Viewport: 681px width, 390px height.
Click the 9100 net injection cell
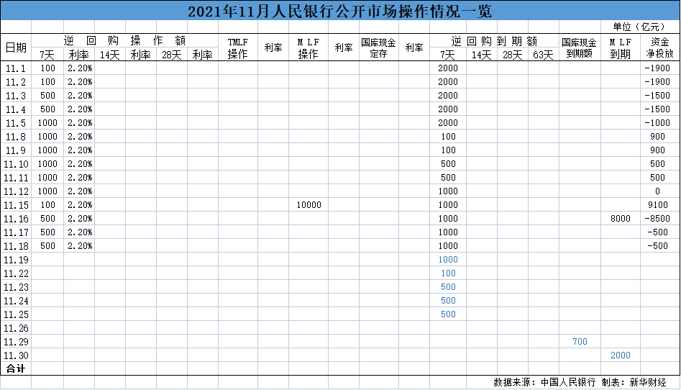(658, 205)
